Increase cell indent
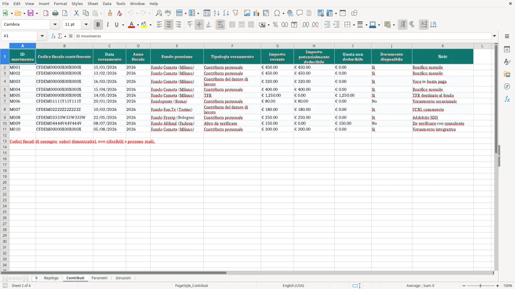Screen dimensions: 515x289 point(327,25)
